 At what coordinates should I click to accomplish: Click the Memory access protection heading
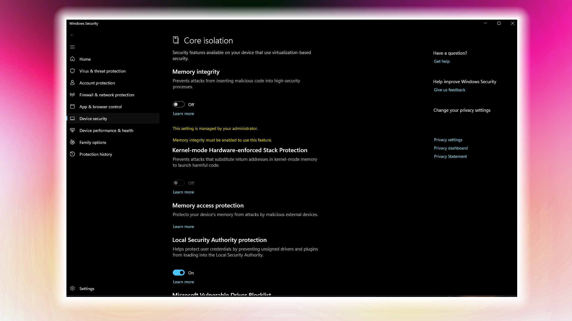(208, 205)
